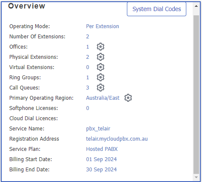This screenshot has height=182, width=202.
Task: Click the scrollbar up arrow
Action: click(196, 6)
